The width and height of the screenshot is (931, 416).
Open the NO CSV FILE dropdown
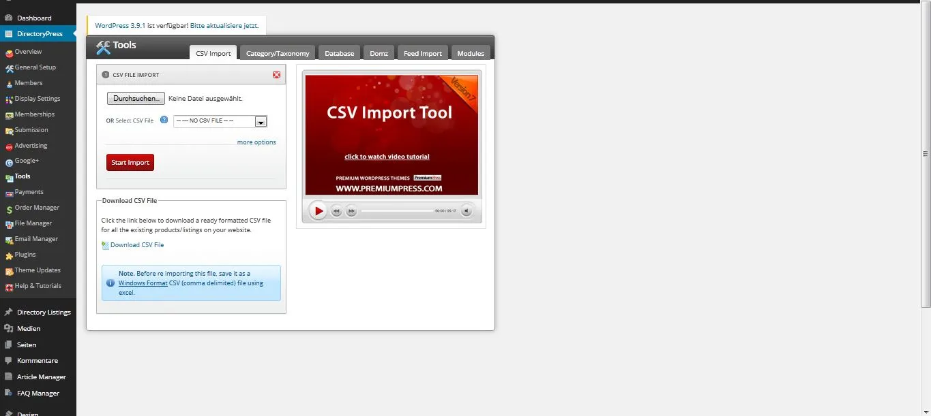pos(220,121)
